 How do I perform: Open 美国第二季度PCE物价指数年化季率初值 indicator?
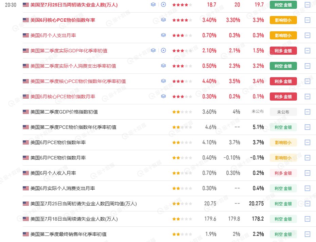click(73, 127)
